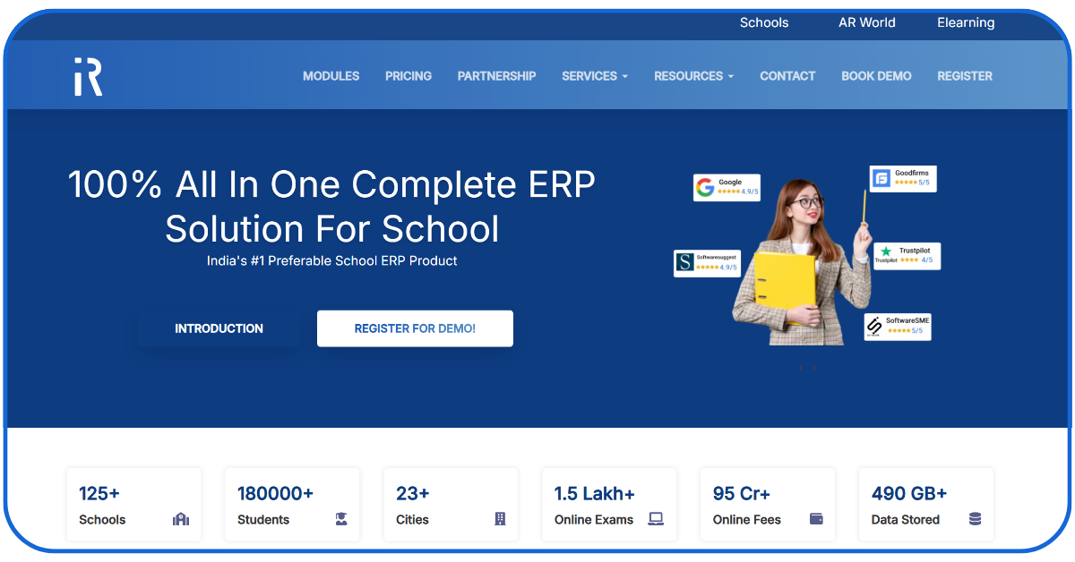Image resolution: width=1075 pixels, height=562 pixels.
Task: Open the Modules menu item
Action: (331, 76)
